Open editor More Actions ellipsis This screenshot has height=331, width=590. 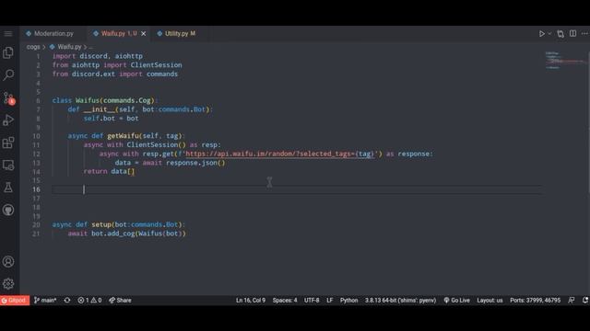(584, 33)
